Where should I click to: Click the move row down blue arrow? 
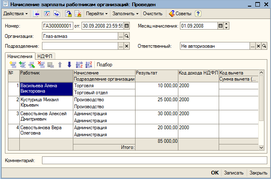coord(69,65)
